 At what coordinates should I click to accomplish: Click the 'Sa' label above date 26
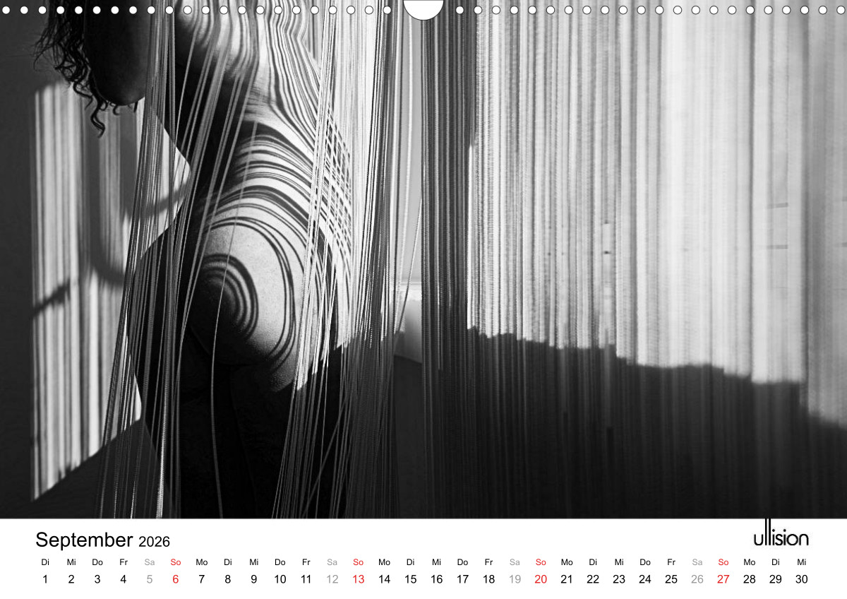(x=697, y=562)
